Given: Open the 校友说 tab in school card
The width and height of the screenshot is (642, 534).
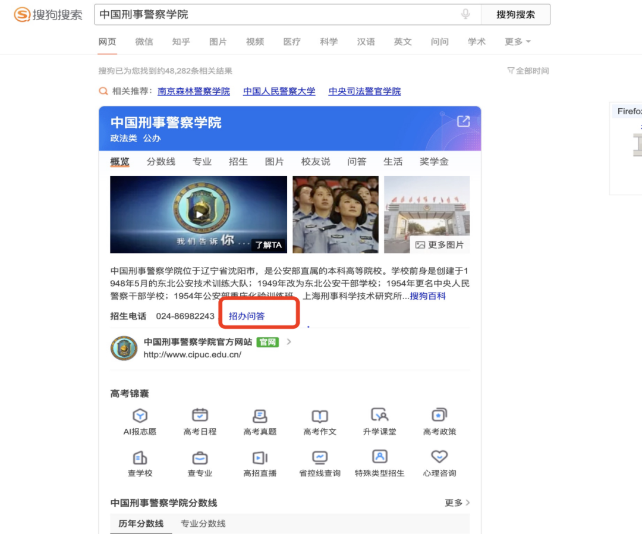Looking at the screenshot, I should [x=316, y=162].
